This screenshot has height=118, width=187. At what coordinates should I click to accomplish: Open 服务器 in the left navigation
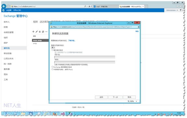click(7, 69)
